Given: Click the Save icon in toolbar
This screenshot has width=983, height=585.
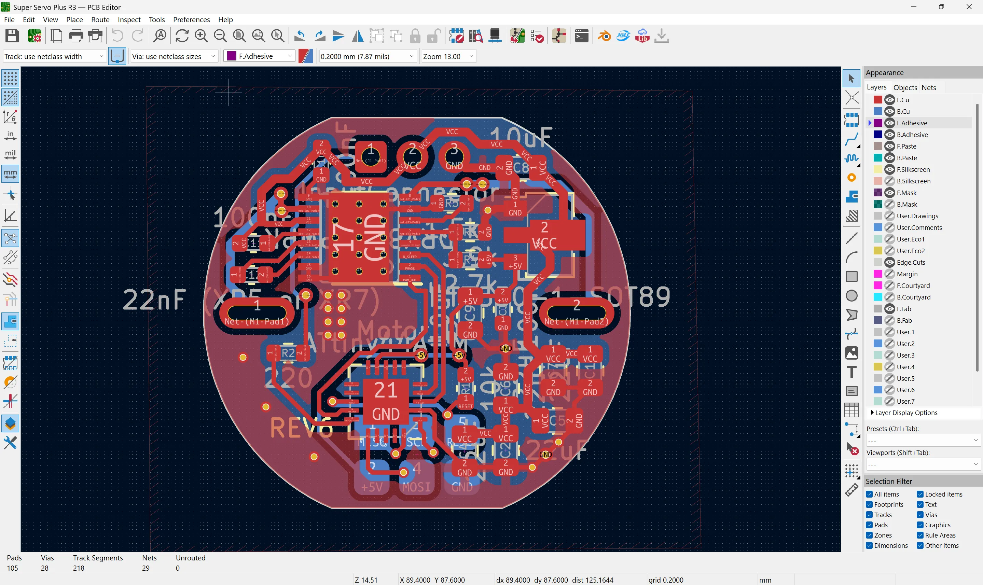Looking at the screenshot, I should (x=12, y=36).
